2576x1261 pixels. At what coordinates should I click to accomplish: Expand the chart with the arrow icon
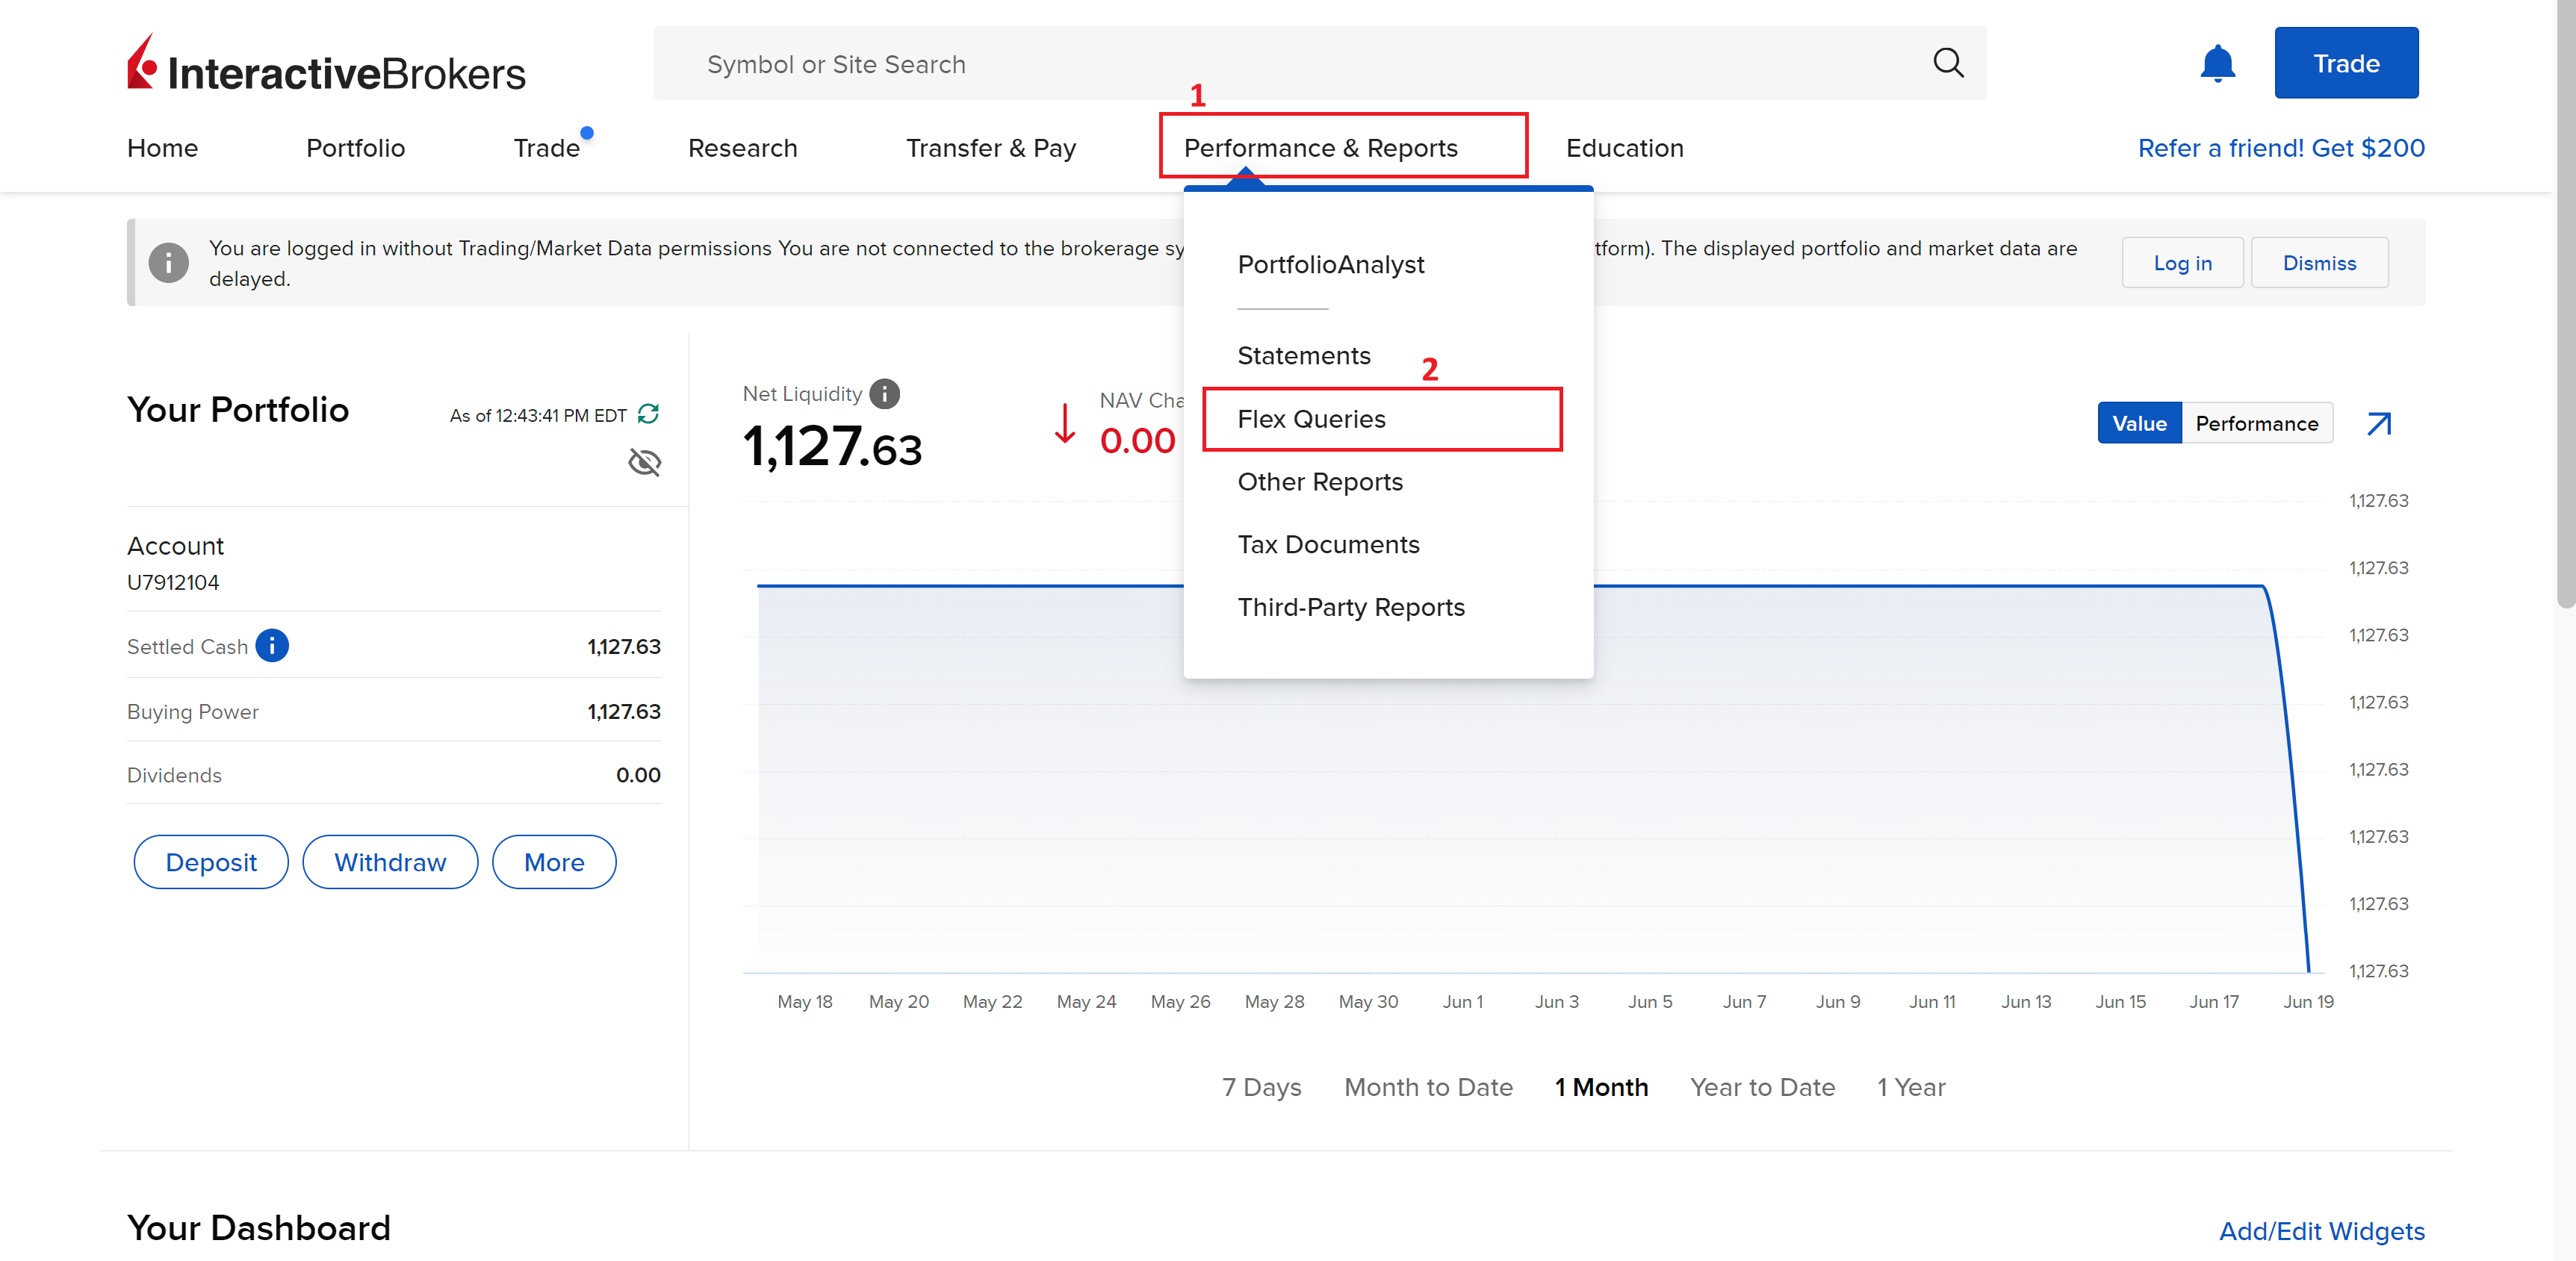2378,424
